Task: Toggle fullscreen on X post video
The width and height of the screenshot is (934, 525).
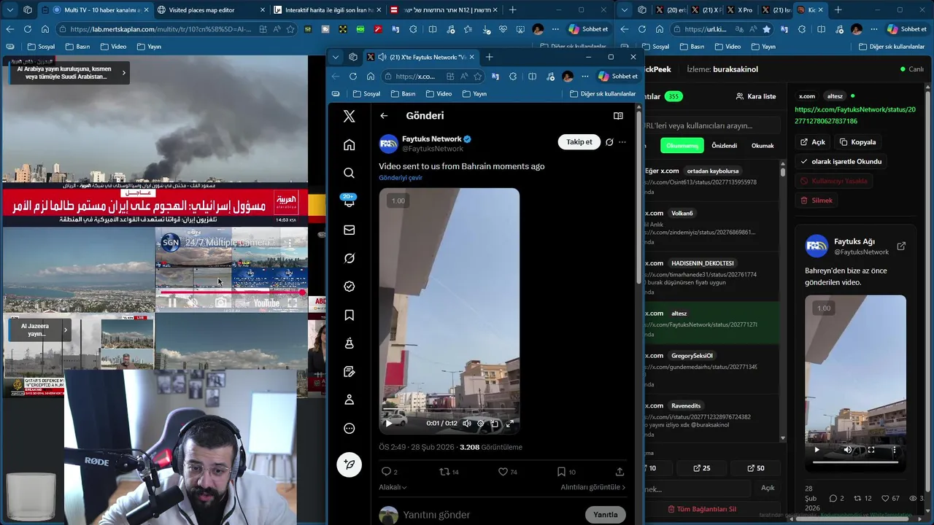Action: coord(509,424)
